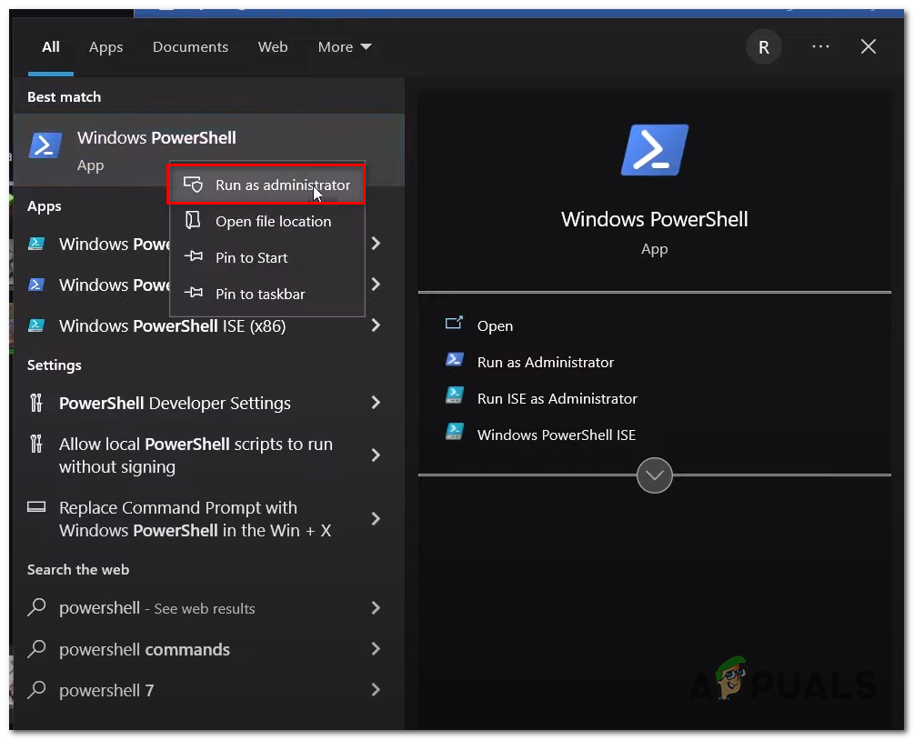Click search icon beside 'powershell - See web results'
This screenshot has height=740, width=914.
point(36,607)
